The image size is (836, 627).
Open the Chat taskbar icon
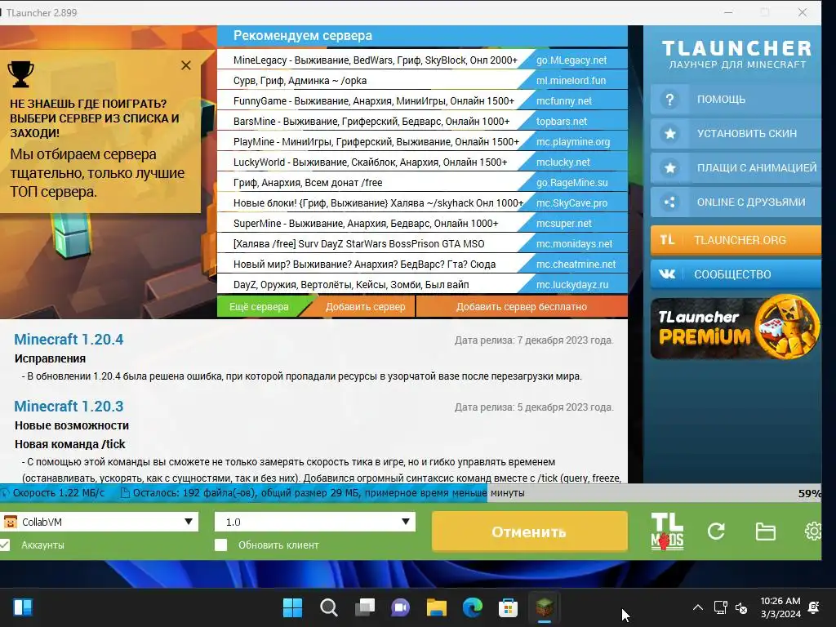click(400, 607)
